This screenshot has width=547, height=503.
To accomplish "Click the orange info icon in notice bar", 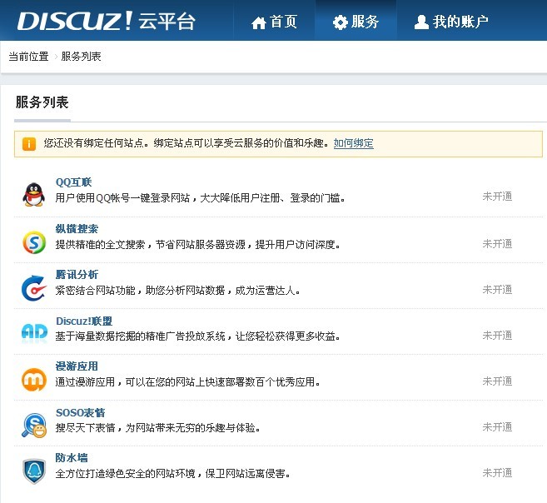I will [29, 144].
